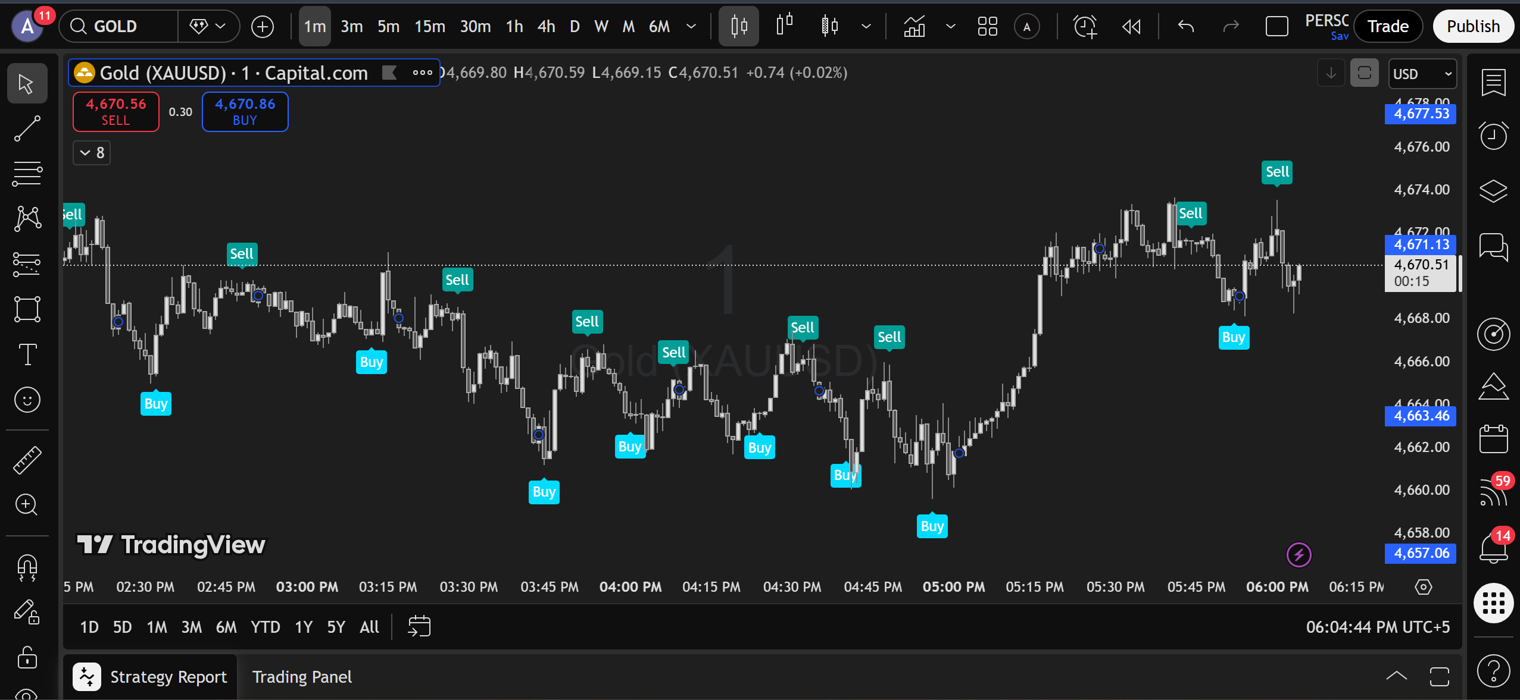Screen dimensions: 1520x700
Task: Add symbol to compare with plus icon
Action: (x=263, y=26)
